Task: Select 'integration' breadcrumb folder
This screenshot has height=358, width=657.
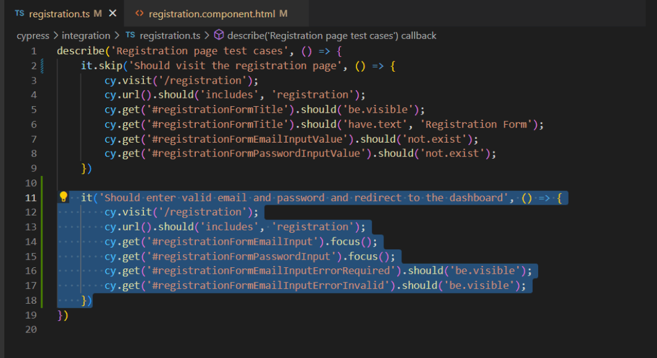Action: pyautogui.click(x=86, y=36)
